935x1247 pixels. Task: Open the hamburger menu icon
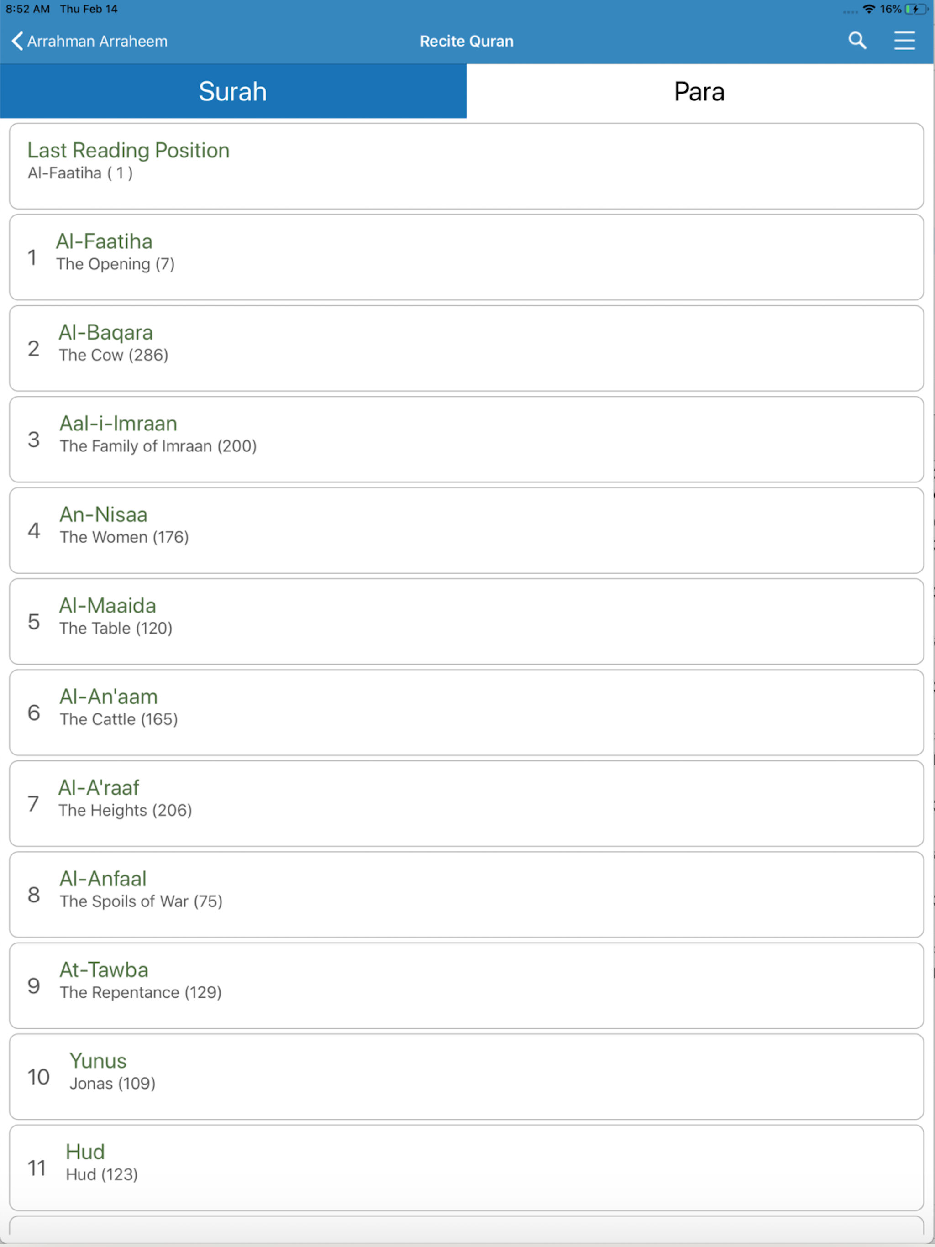tap(904, 41)
